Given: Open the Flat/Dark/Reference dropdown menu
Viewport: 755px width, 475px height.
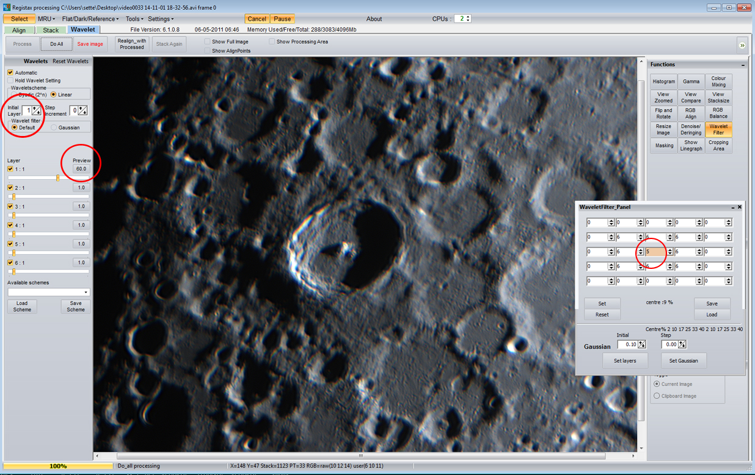Looking at the screenshot, I should [x=90, y=19].
